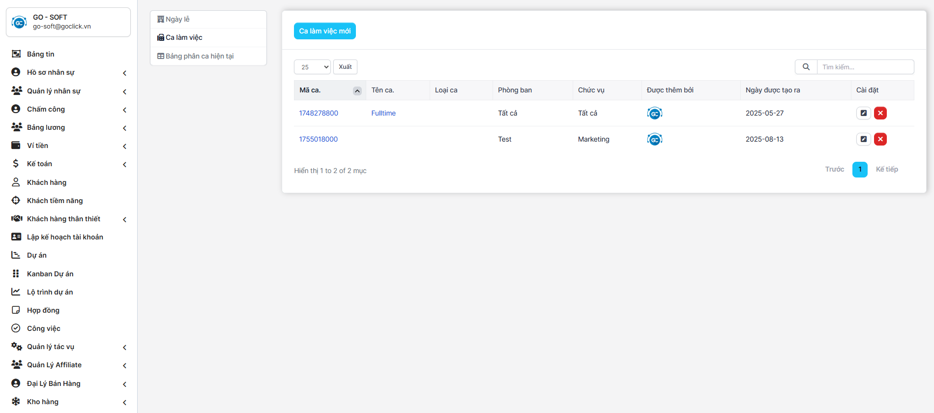Open Bảng phân ca hiện tại tab

[200, 56]
